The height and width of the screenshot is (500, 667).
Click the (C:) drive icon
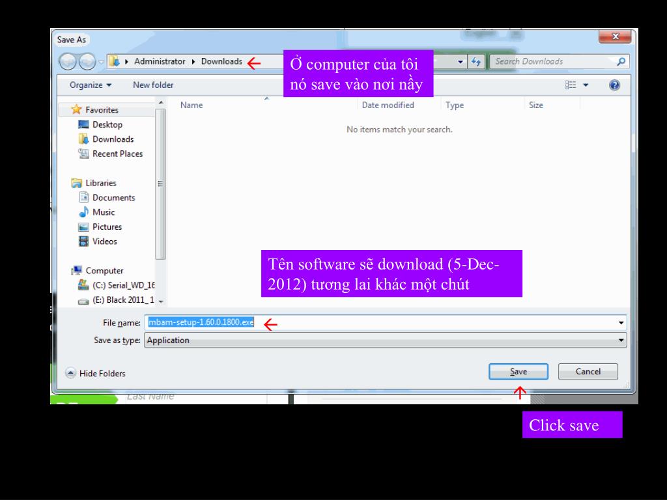[84, 285]
